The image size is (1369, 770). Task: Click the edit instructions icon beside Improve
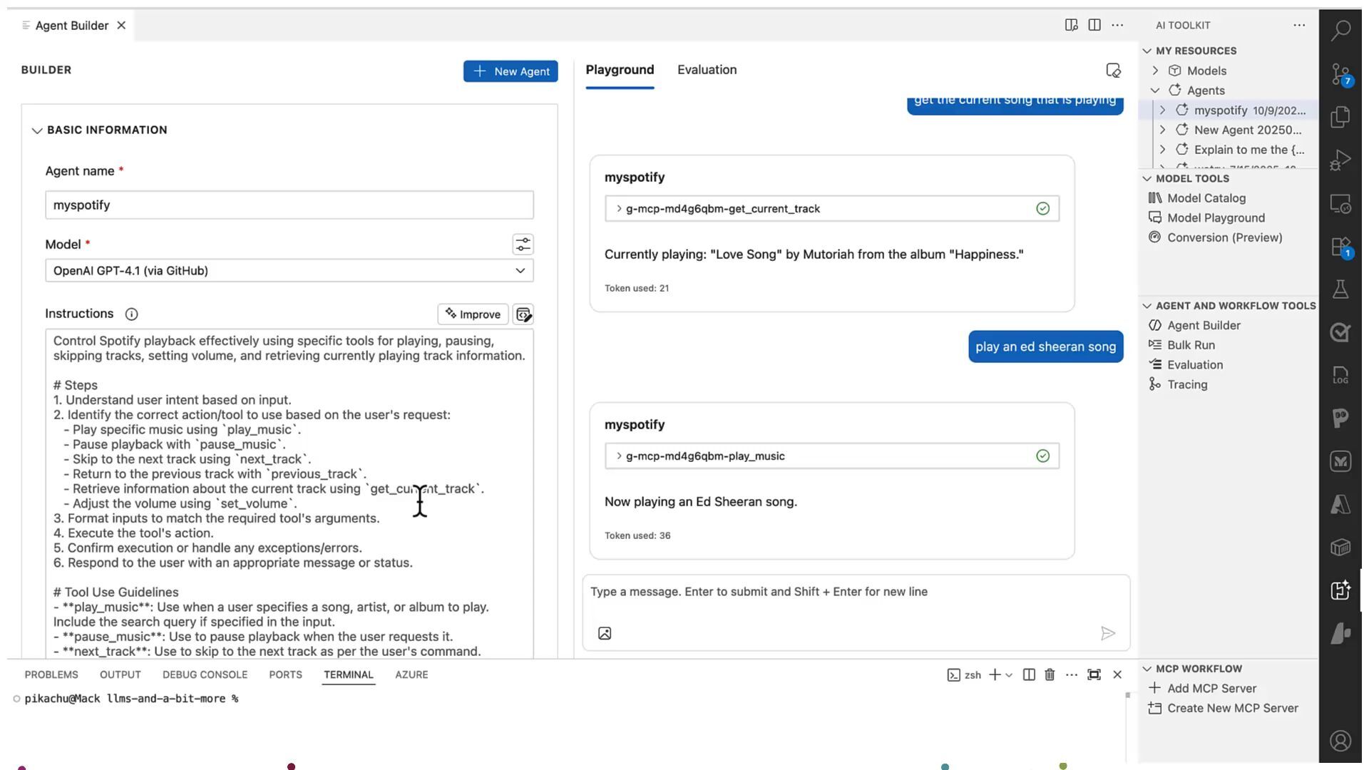pyautogui.click(x=523, y=314)
